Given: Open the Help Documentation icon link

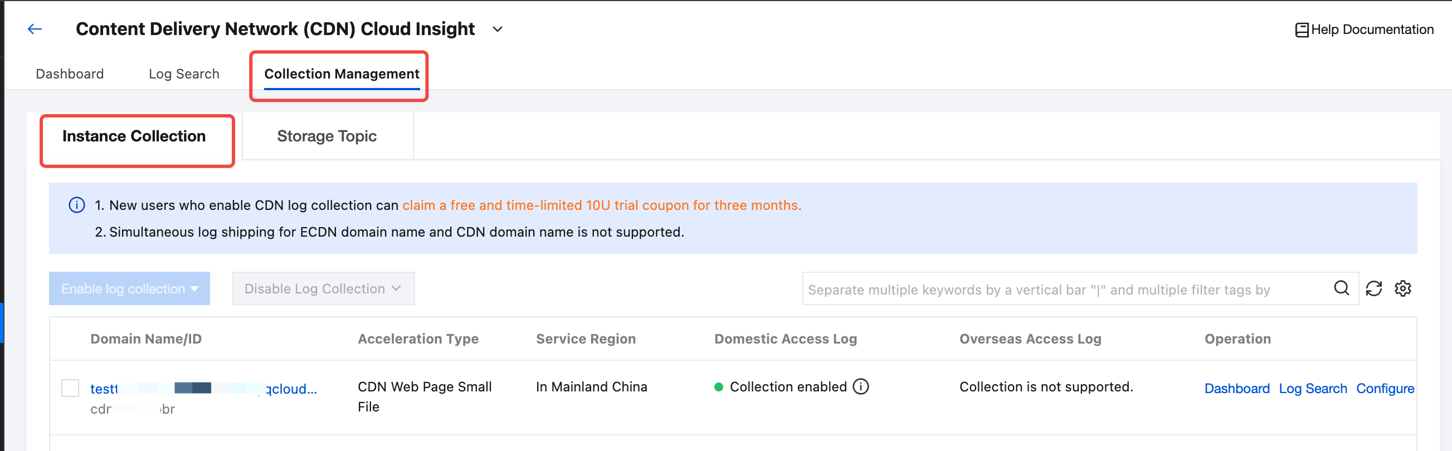Looking at the screenshot, I should (x=1302, y=30).
